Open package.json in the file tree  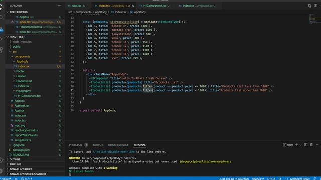coord(35,150)
